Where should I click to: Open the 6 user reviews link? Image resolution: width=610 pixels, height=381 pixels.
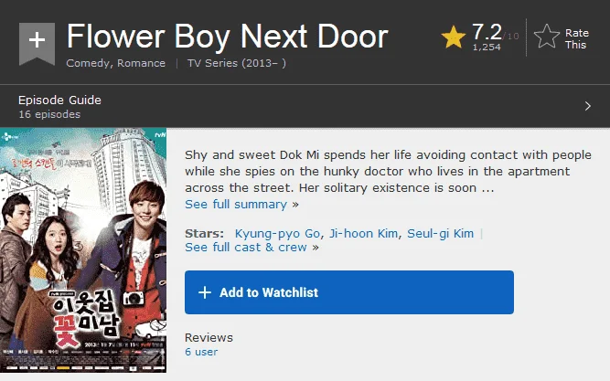[201, 352]
